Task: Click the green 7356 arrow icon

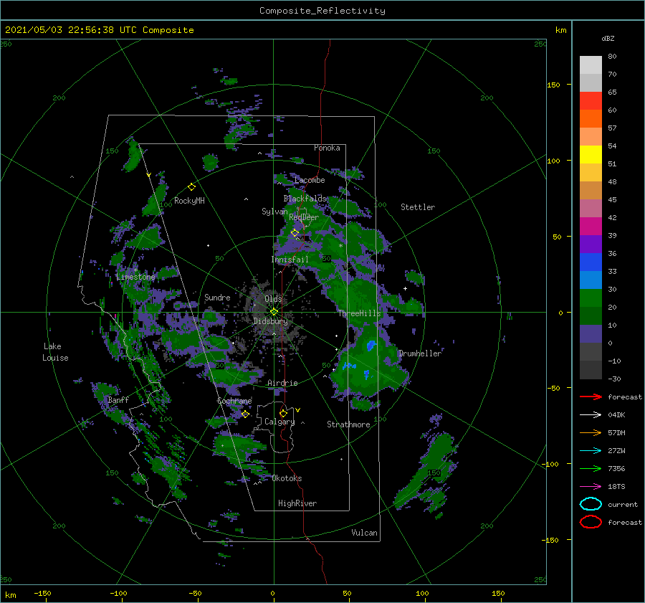Action: (x=591, y=468)
